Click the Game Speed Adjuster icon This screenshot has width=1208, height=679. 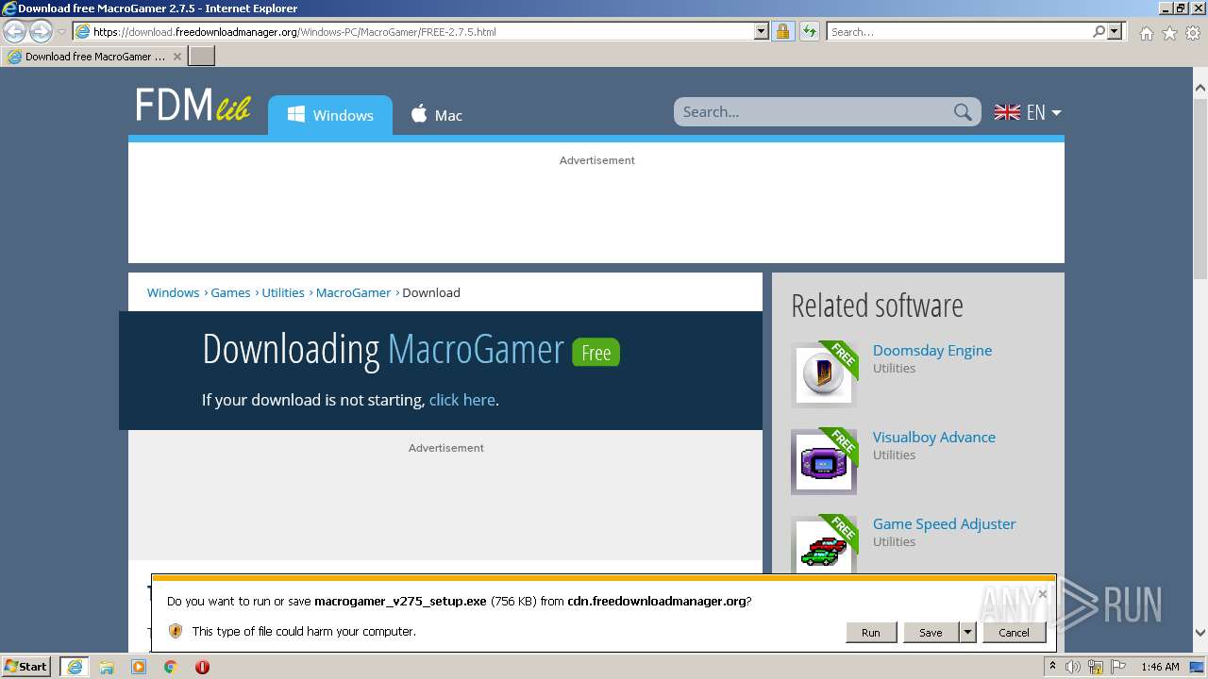coord(824,544)
